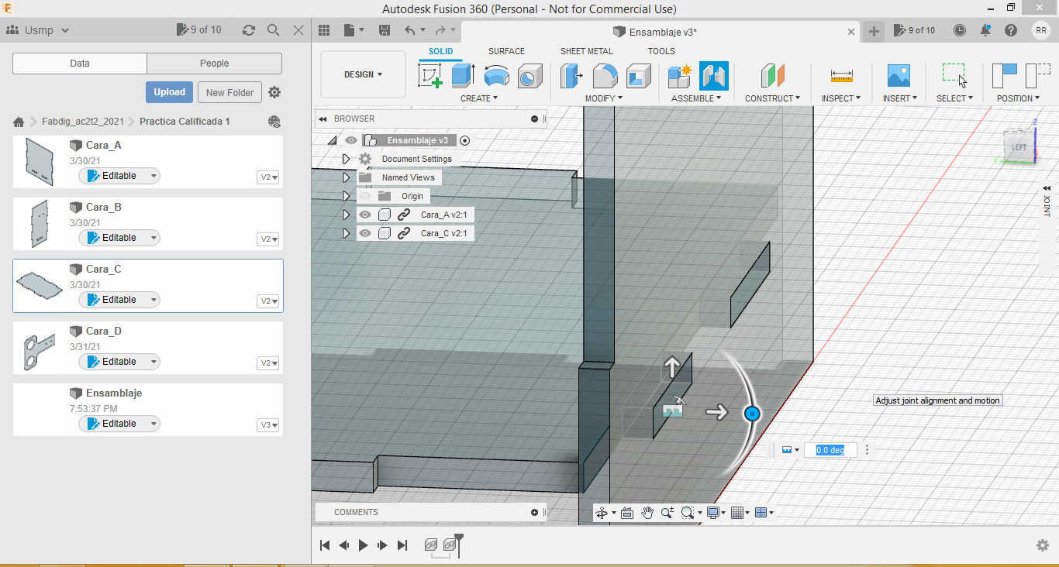
Task: Open the Measure tool under Inspect
Action: pyautogui.click(x=841, y=76)
